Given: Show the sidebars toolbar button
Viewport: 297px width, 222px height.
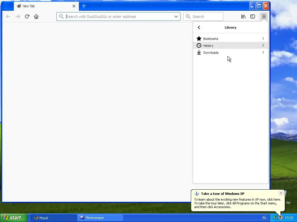Looking at the screenshot, I should pyautogui.click(x=253, y=16).
